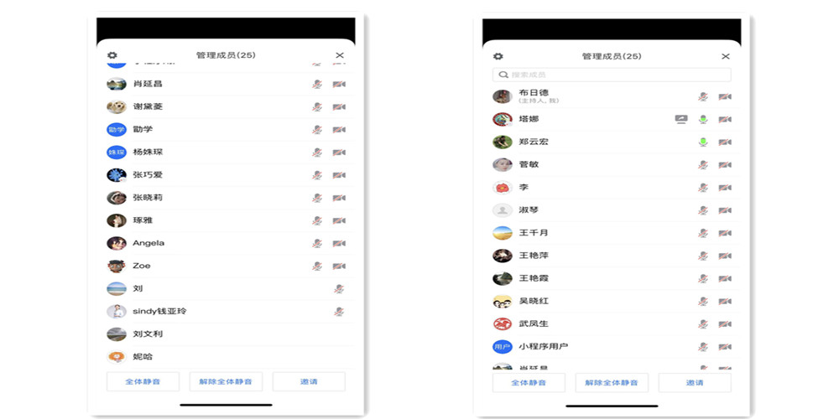The height and width of the screenshot is (419, 839).
Task: Click the camera-off icon beside Zoe
Action: [x=339, y=266]
